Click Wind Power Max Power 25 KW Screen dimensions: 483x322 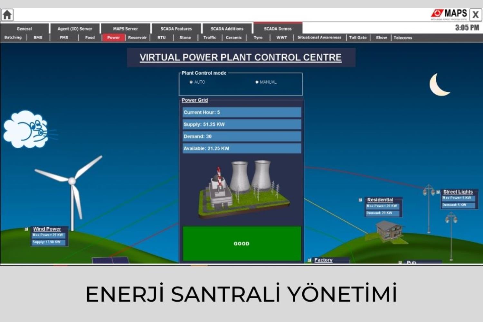pyautogui.click(x=48, y=235)
